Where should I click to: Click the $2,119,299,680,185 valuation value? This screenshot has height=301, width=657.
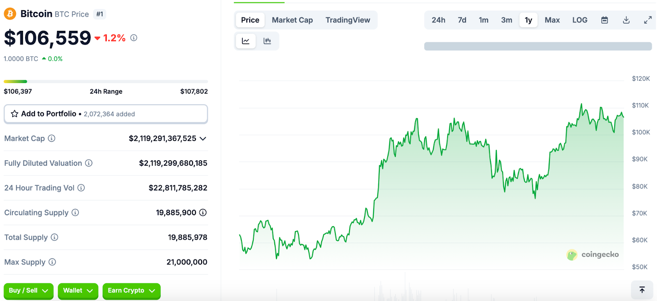coord(173,163)
